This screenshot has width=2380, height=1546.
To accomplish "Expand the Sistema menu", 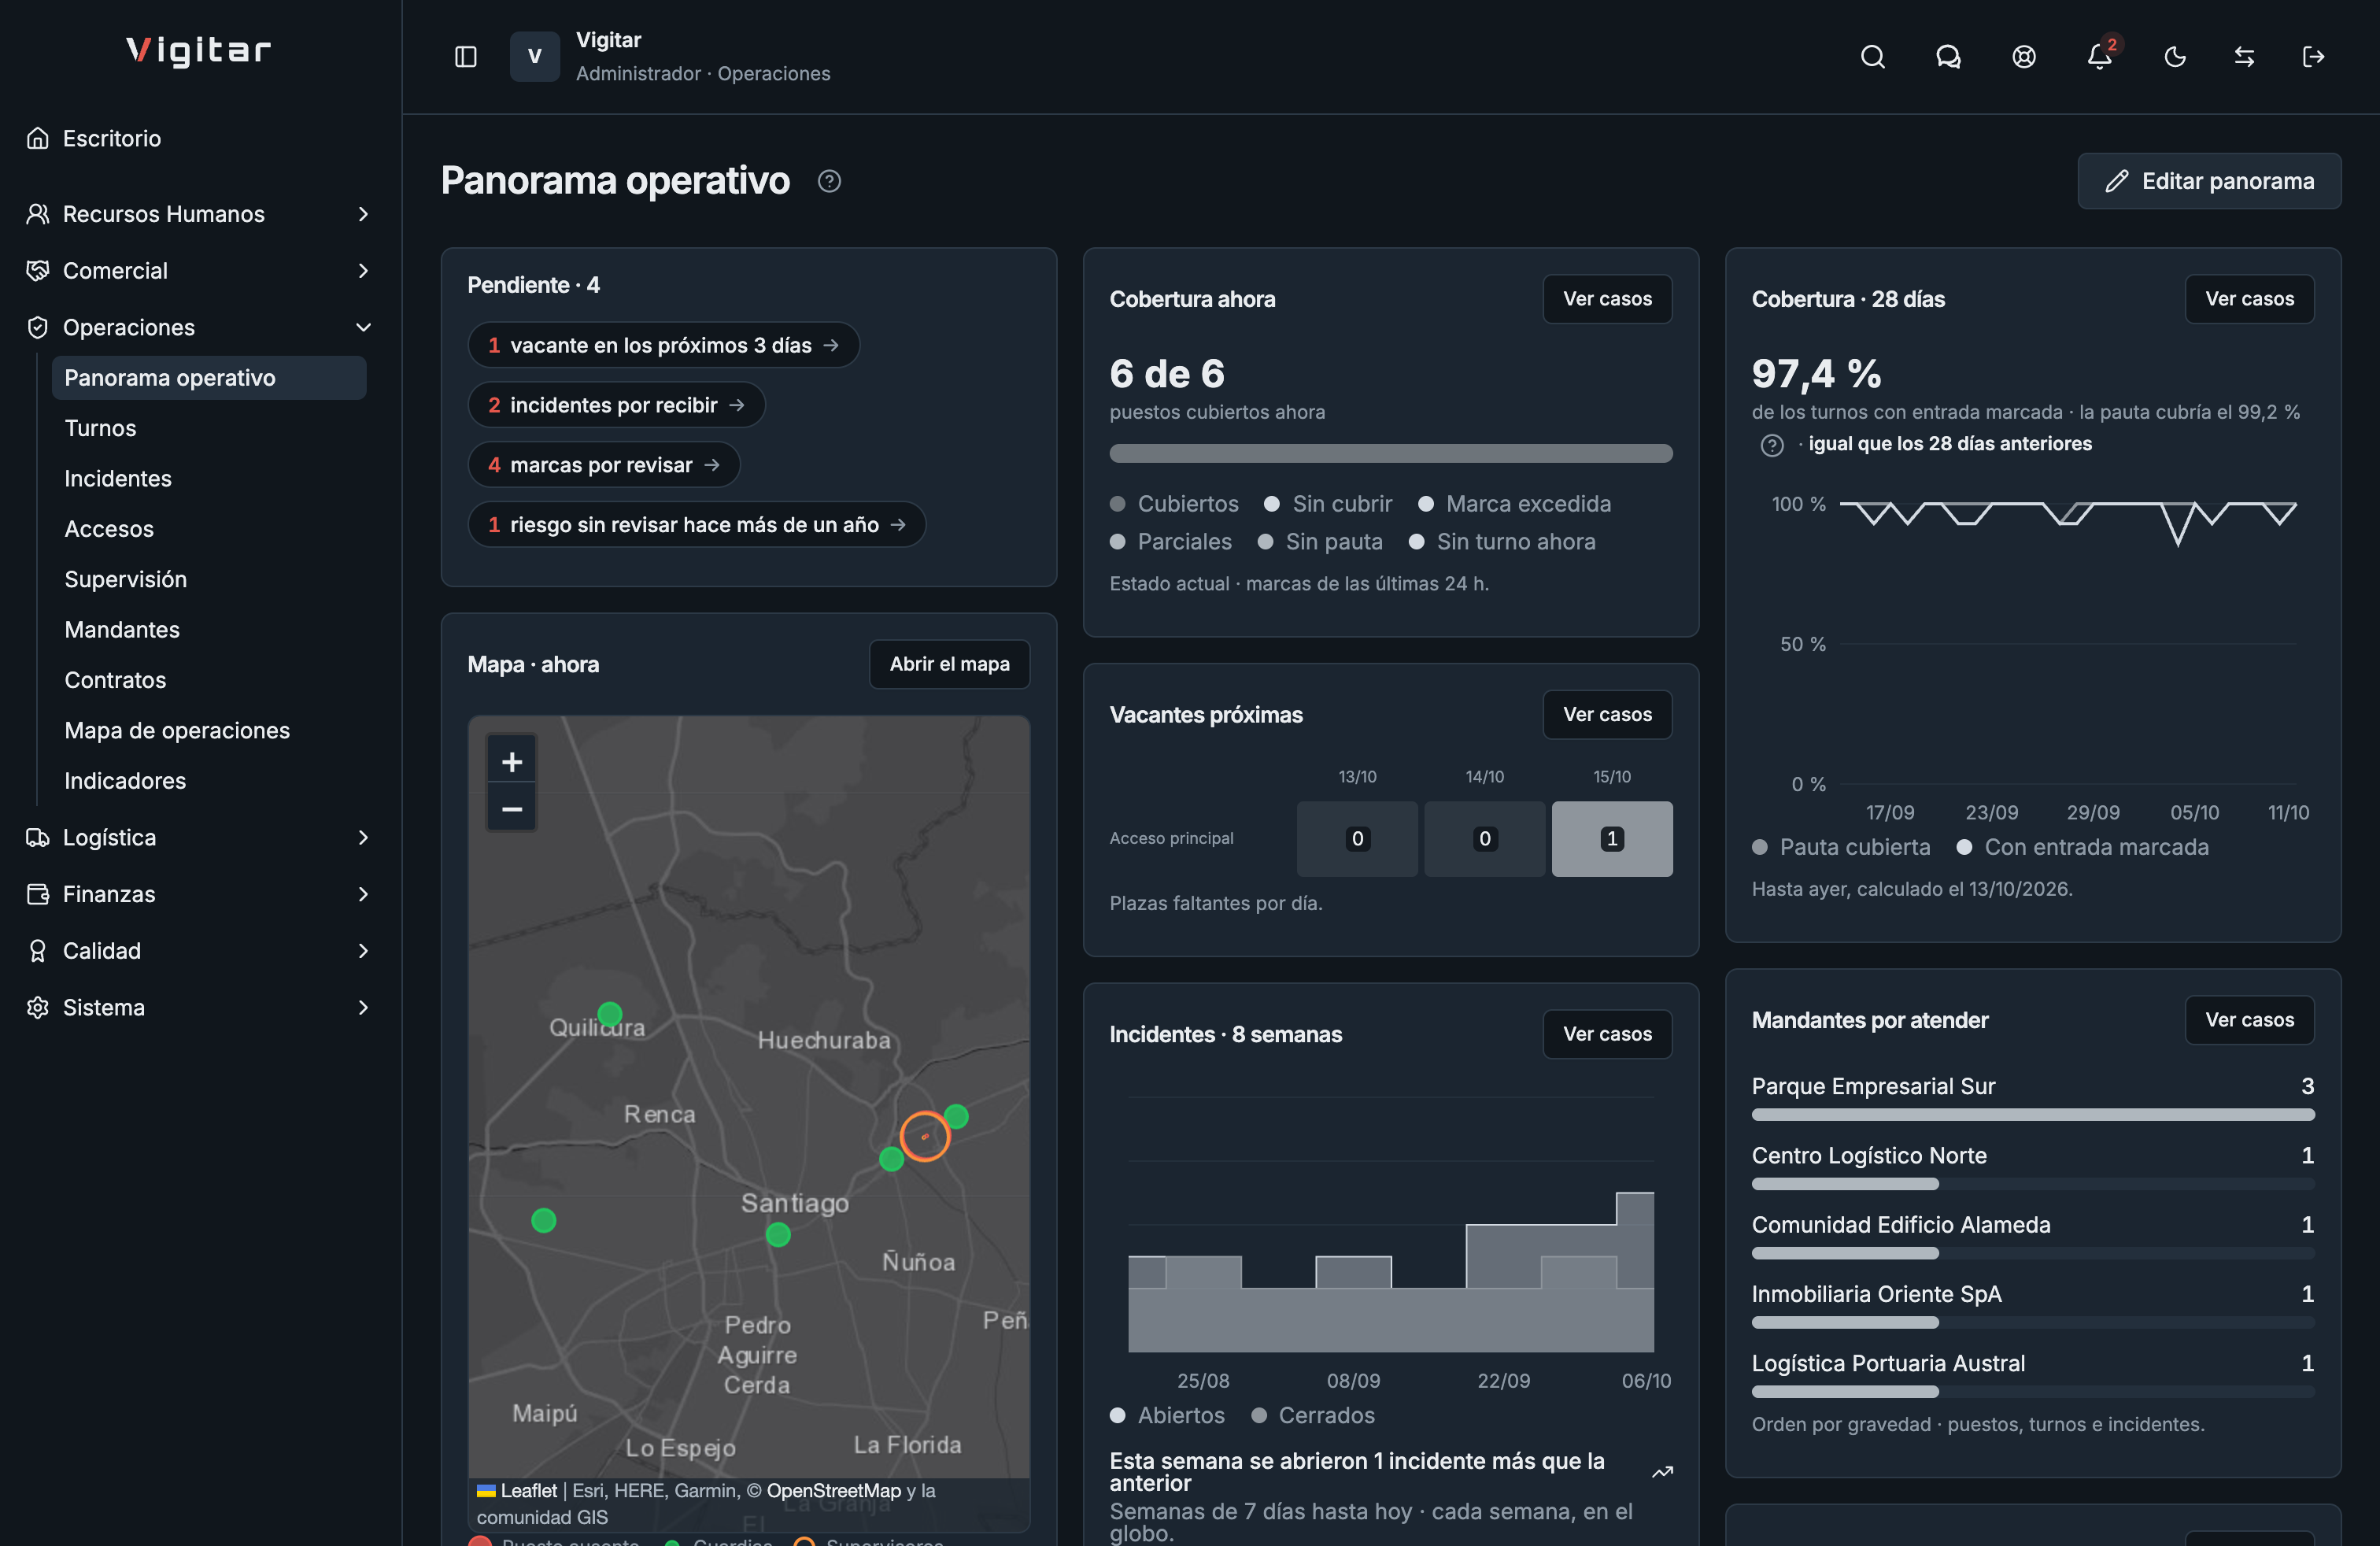I will [200, 1007].
